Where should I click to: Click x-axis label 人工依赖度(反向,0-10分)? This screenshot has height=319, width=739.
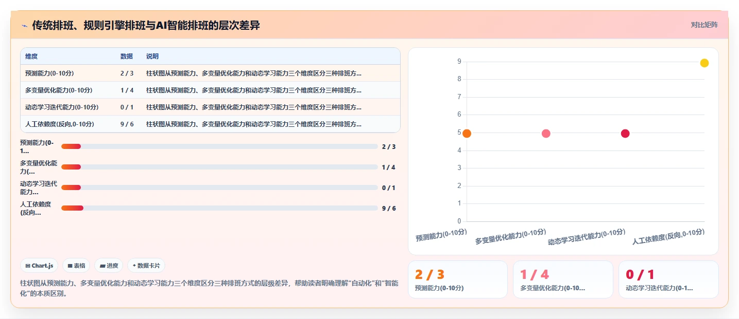pyautogui.click(x=668, y=237)
